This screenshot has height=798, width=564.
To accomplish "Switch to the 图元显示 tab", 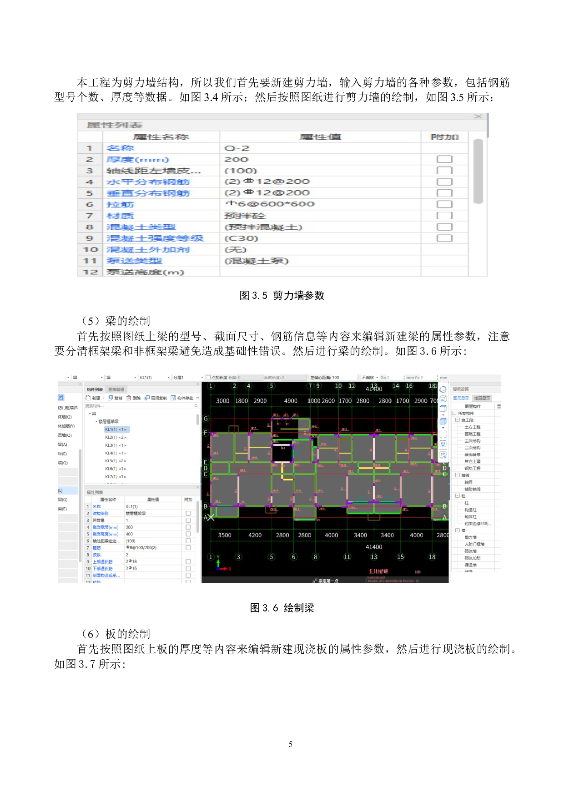I will [x=461, y=398].
